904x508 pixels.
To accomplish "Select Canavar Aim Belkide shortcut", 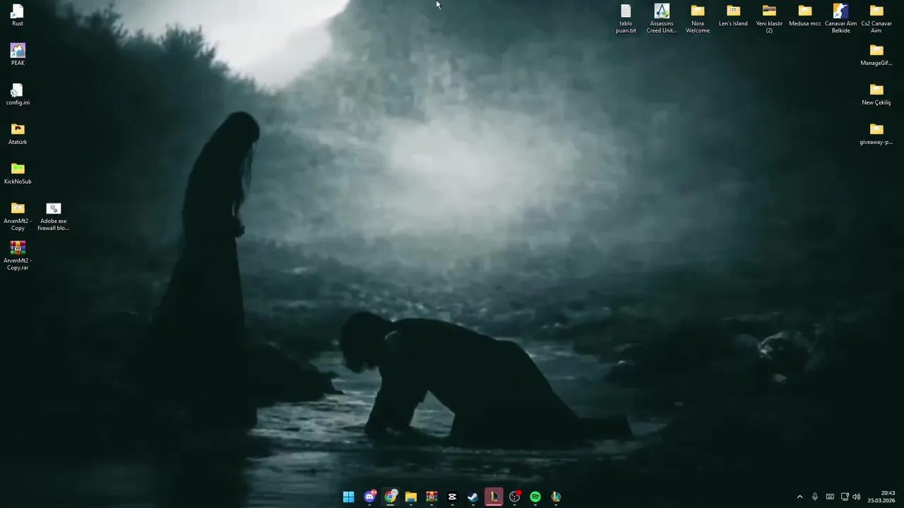I will tap(840, 18).
